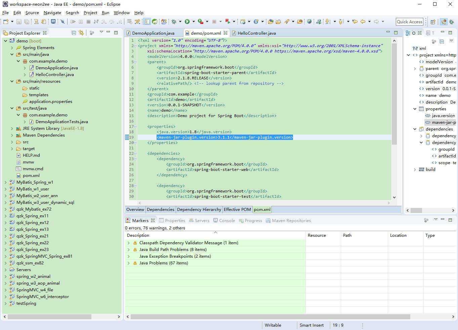Click the Resource column header
This screenshot has height=330, width=458.
pyautogui.click(x=323, y=235)
